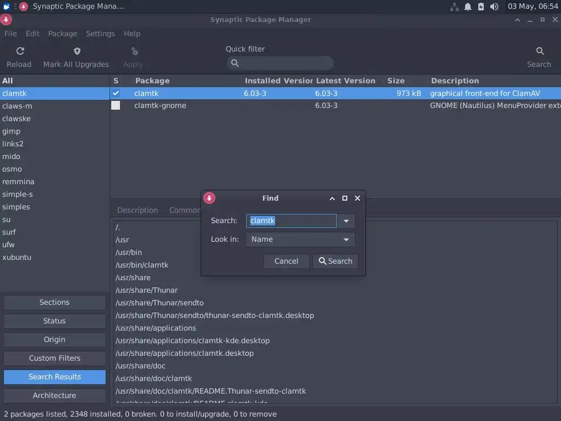Switch to the Description tab
The image size is (561, 421).
click(138, 210)
